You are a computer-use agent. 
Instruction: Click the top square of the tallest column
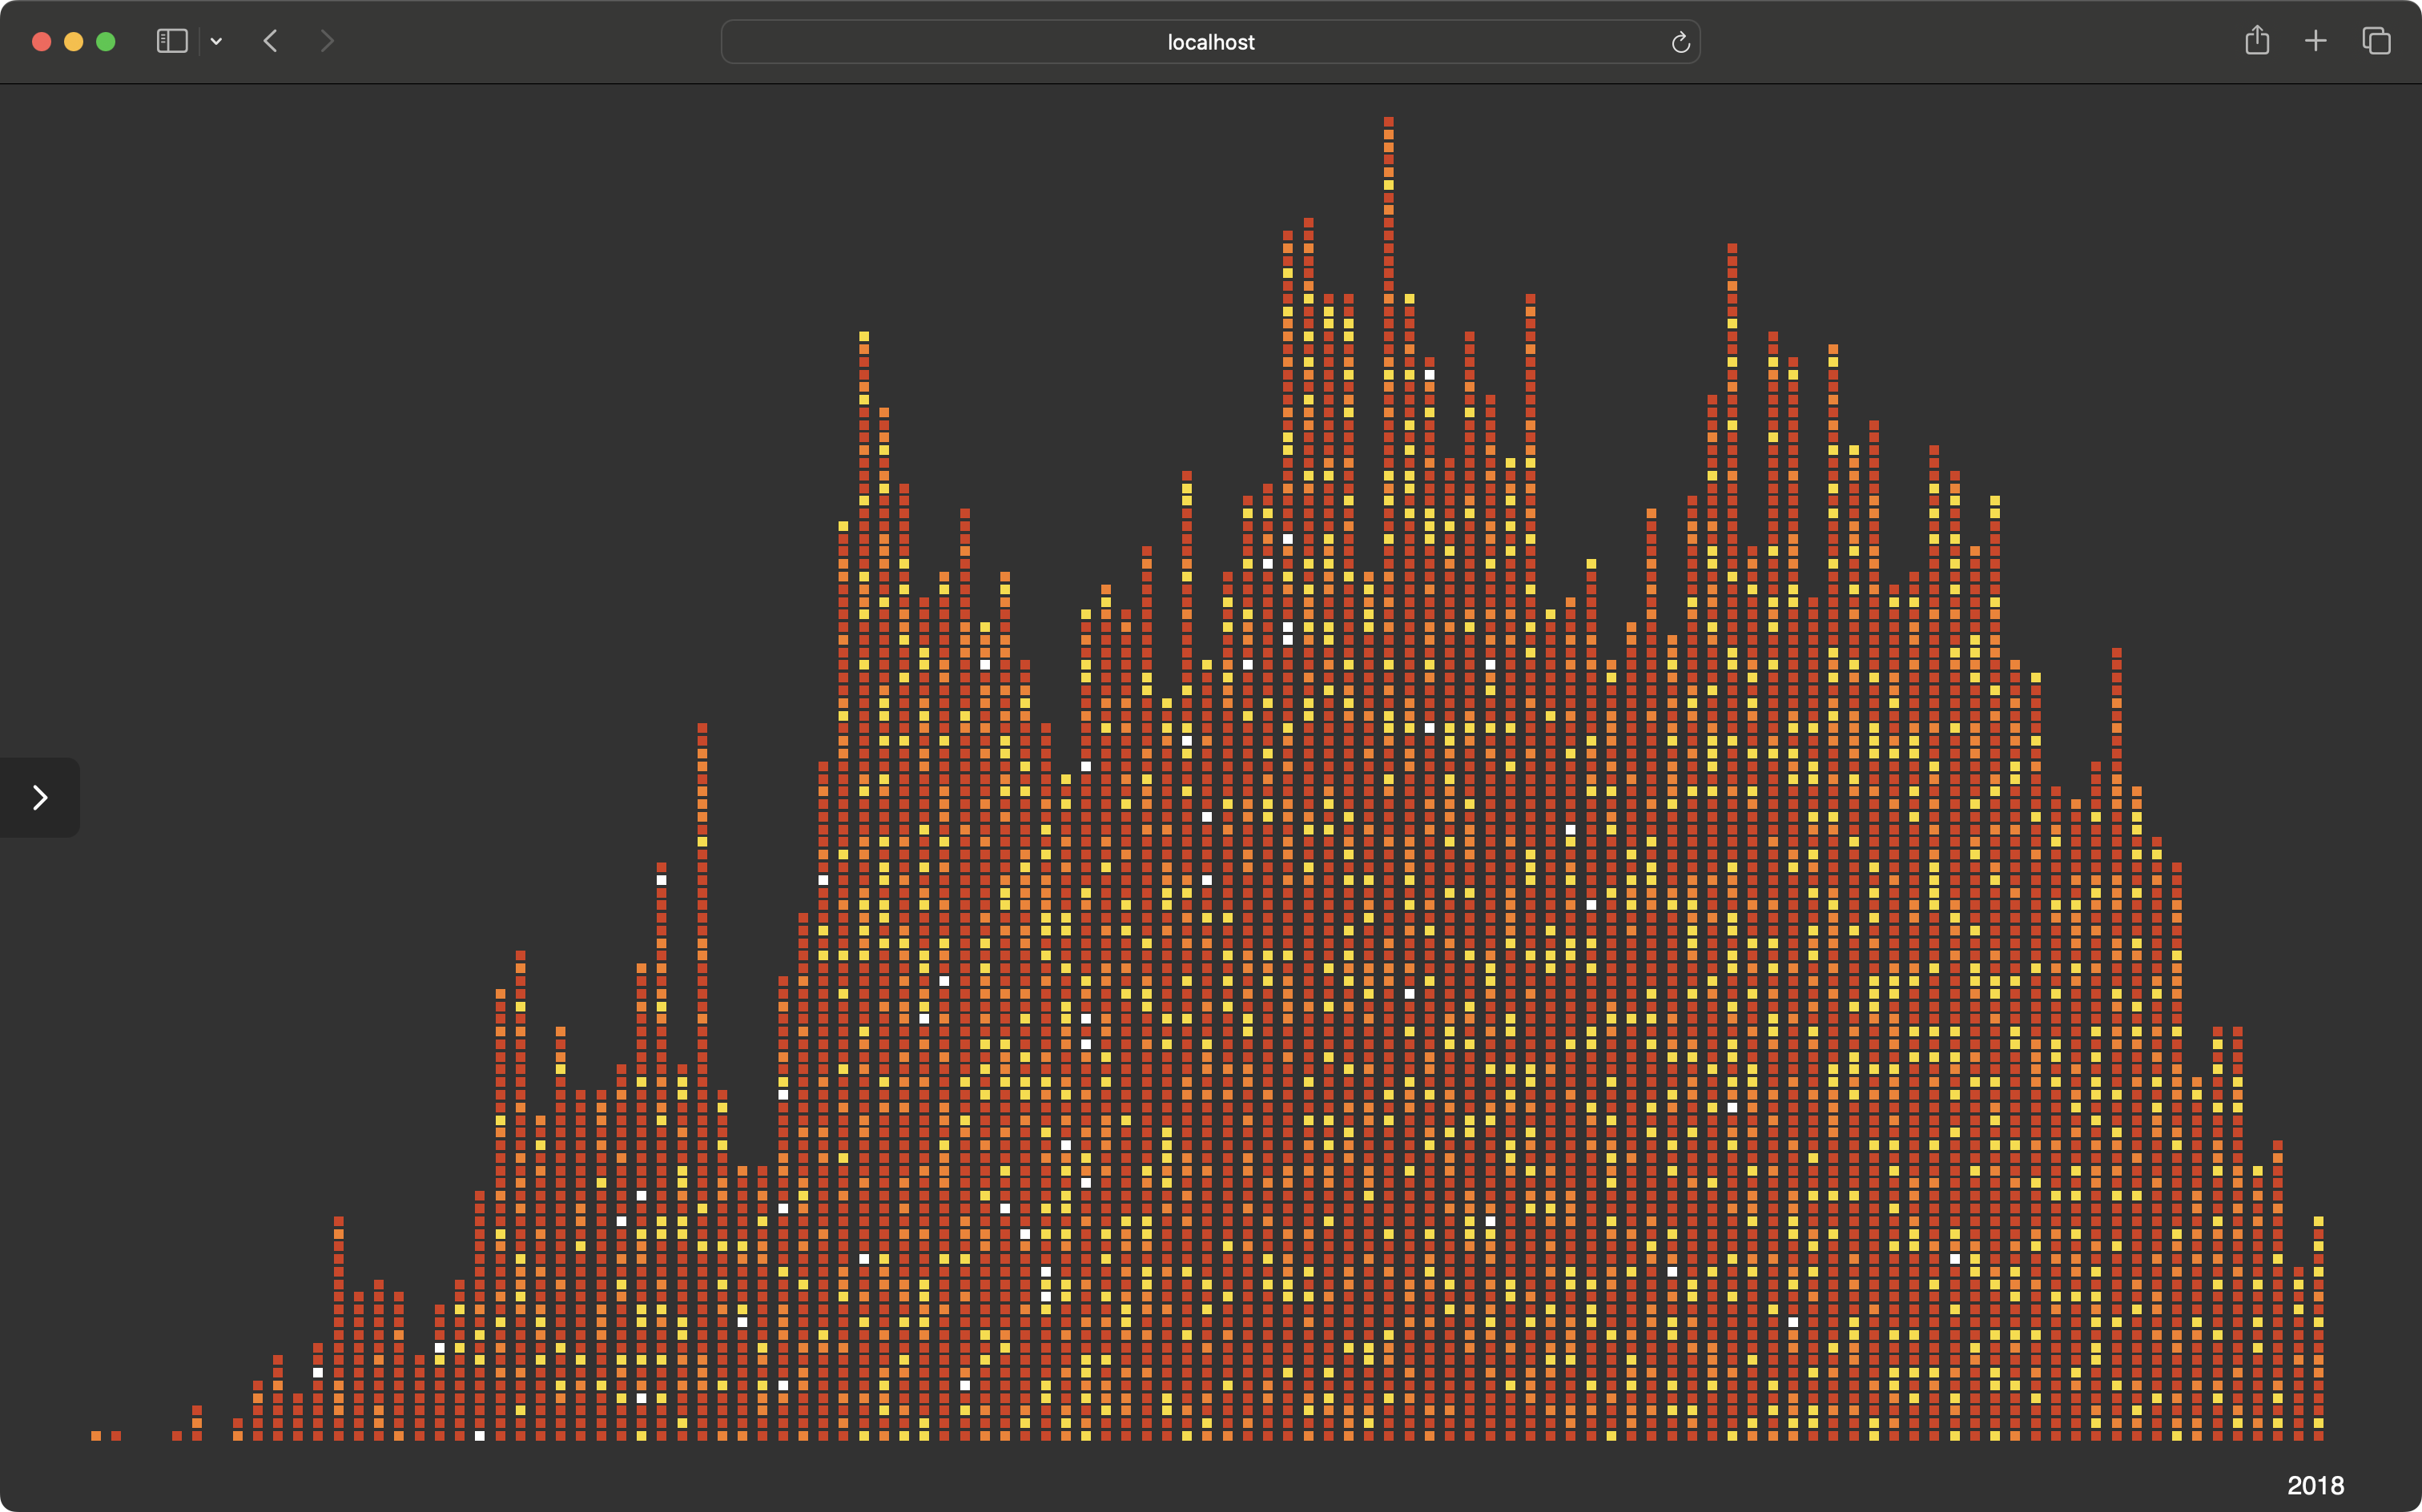tap(1389, 122)
